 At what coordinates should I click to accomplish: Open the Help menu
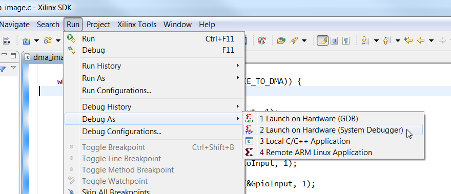207,25
